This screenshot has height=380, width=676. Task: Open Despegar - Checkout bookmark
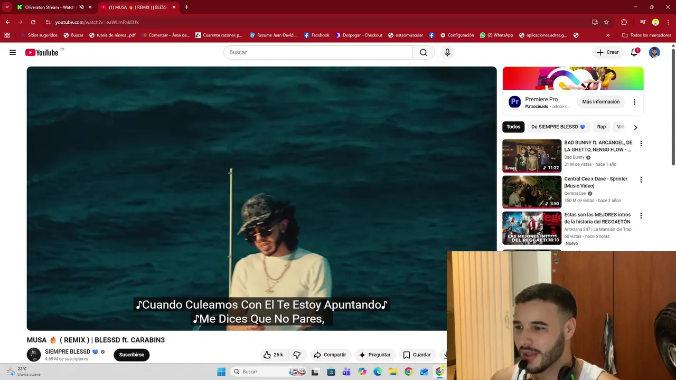(x=359, y=35)
